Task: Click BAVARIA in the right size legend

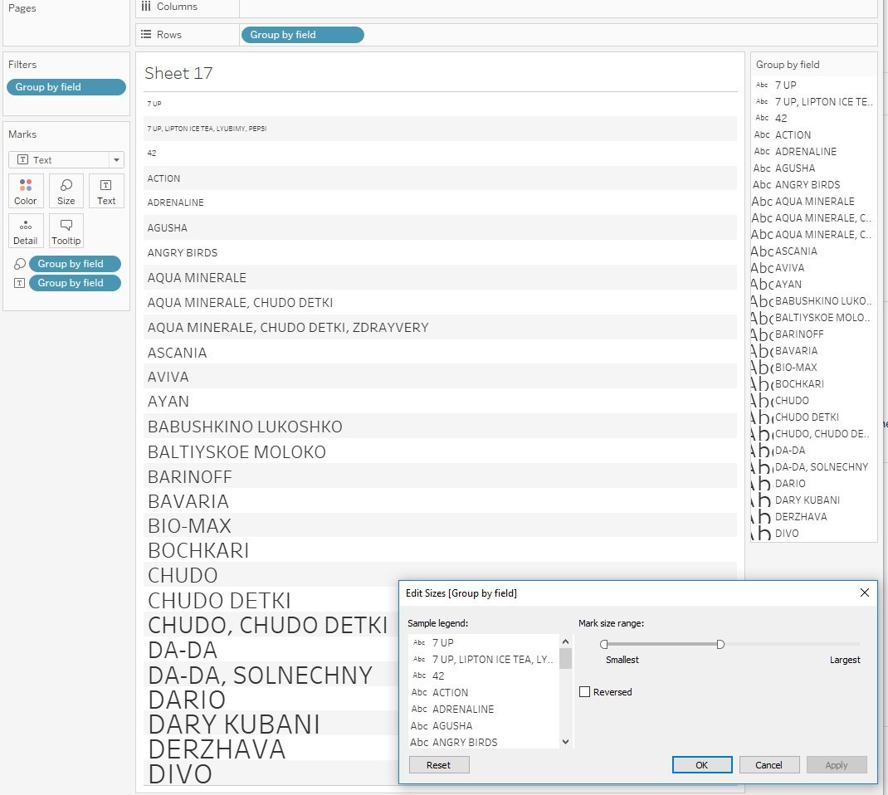Action: pyautogui.click(x=796, y=350)
